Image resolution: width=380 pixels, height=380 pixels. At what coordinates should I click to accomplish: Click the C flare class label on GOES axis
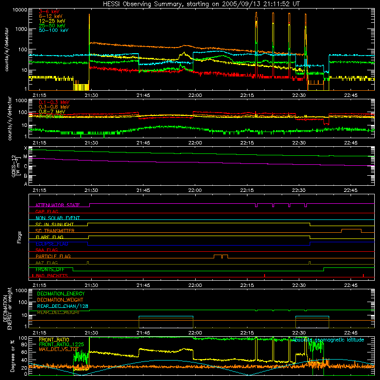click(26, 166)
